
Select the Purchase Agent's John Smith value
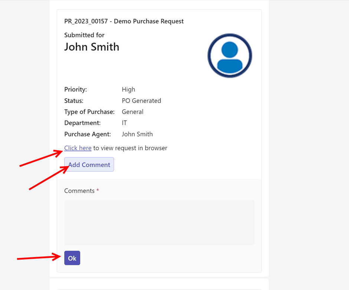137,134
